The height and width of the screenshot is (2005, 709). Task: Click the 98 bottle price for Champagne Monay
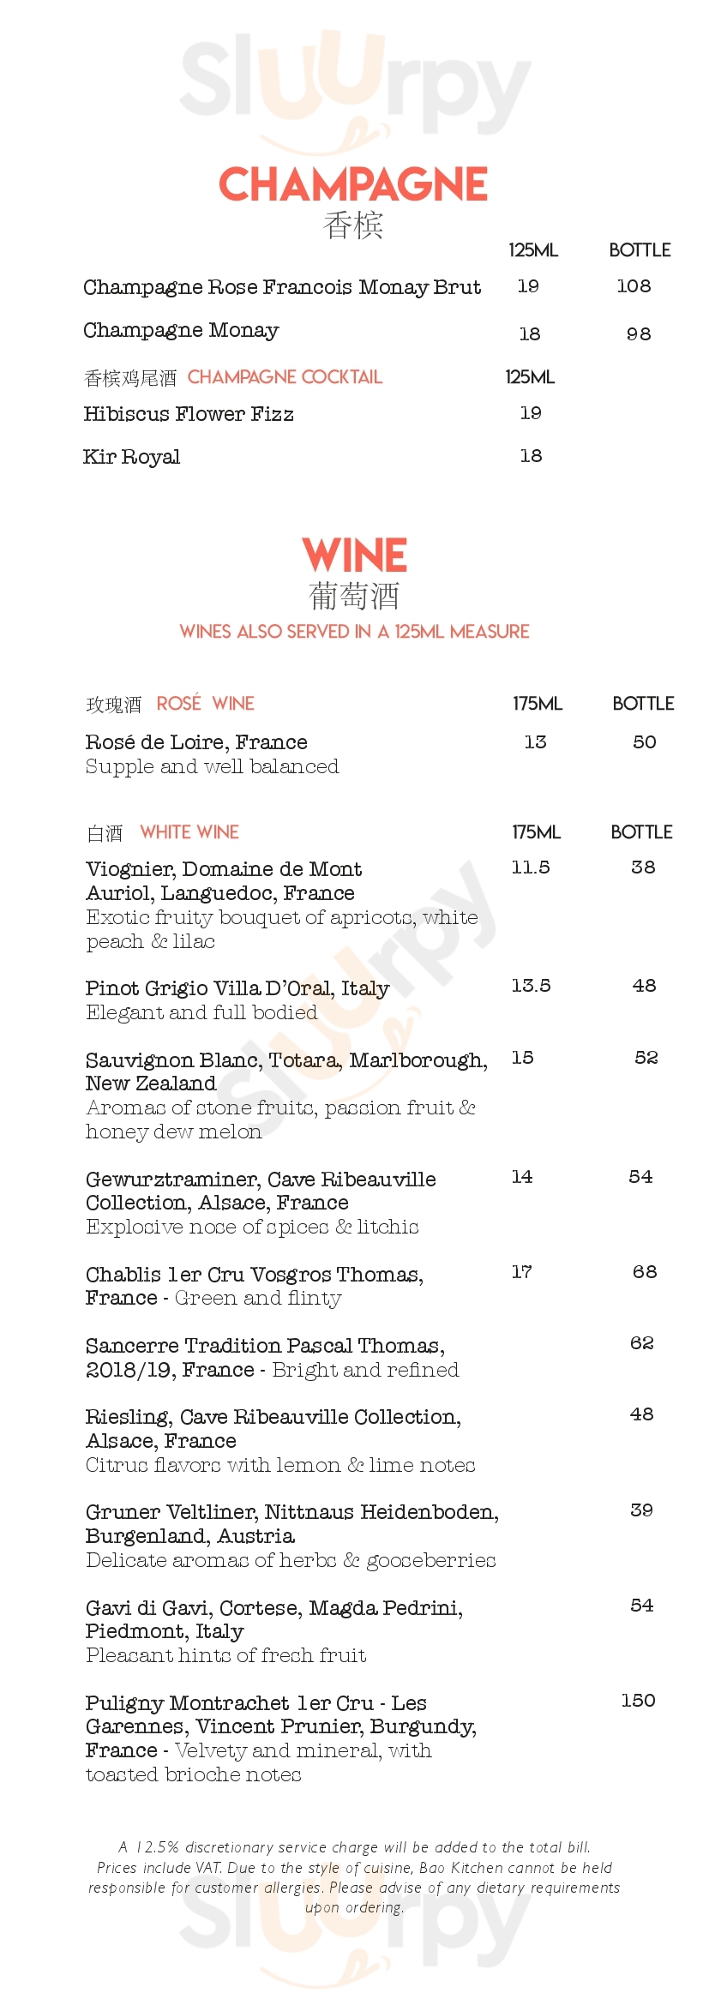(x=639, y=334)
